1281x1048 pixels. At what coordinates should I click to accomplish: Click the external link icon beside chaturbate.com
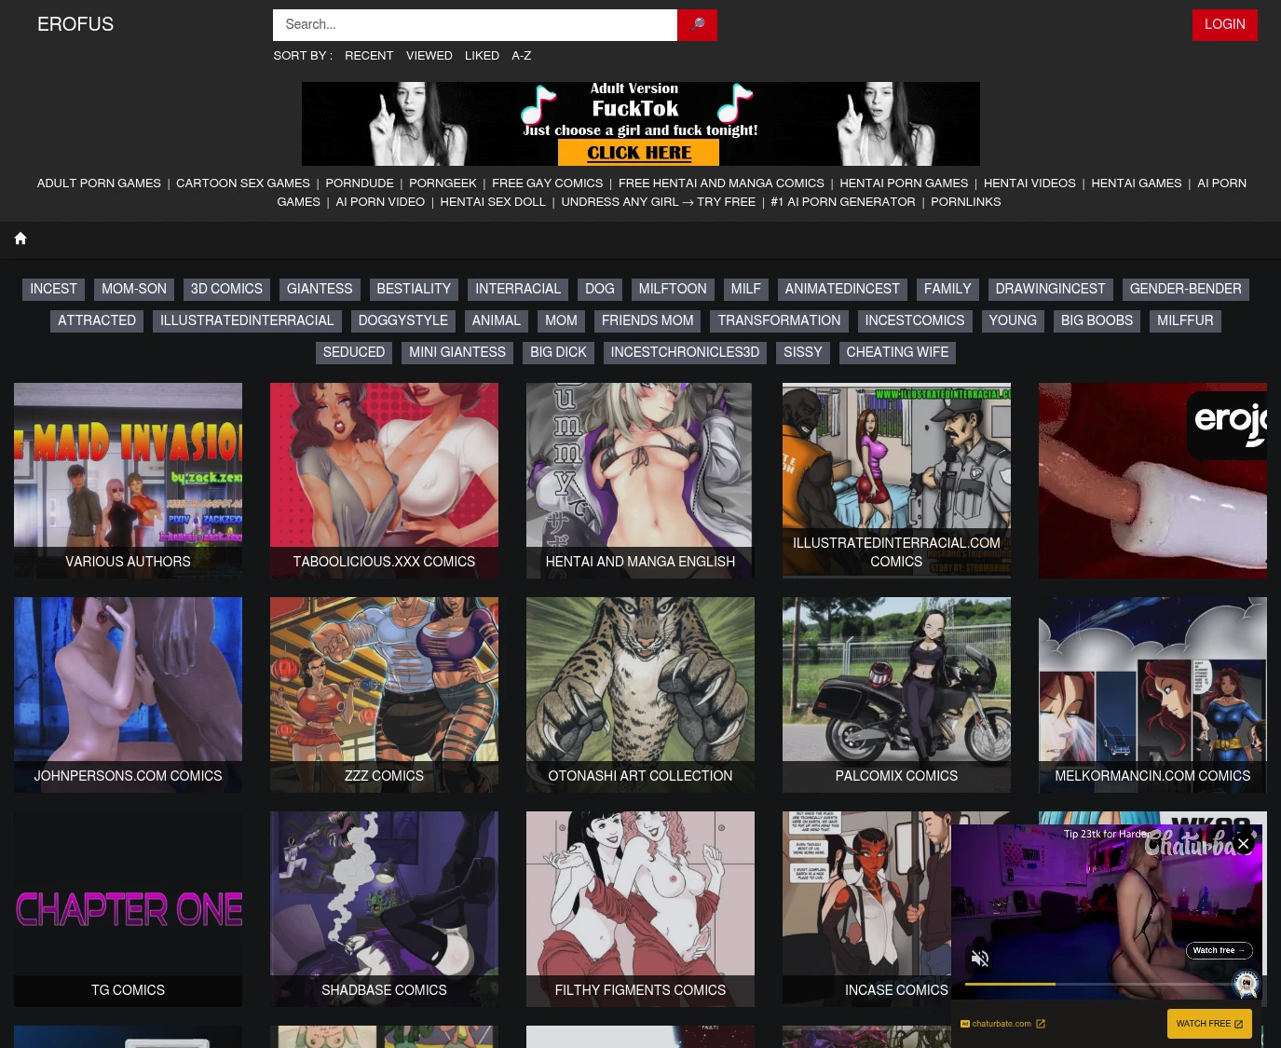[x=1041, y=1024]
